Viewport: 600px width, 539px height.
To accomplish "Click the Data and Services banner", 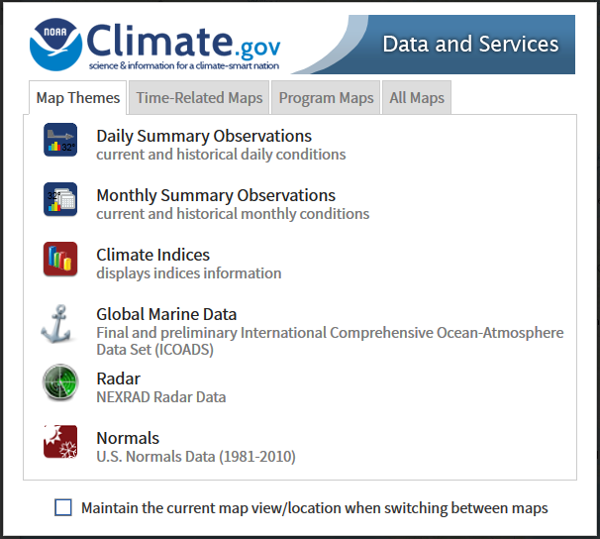I will tap(470, 44).
